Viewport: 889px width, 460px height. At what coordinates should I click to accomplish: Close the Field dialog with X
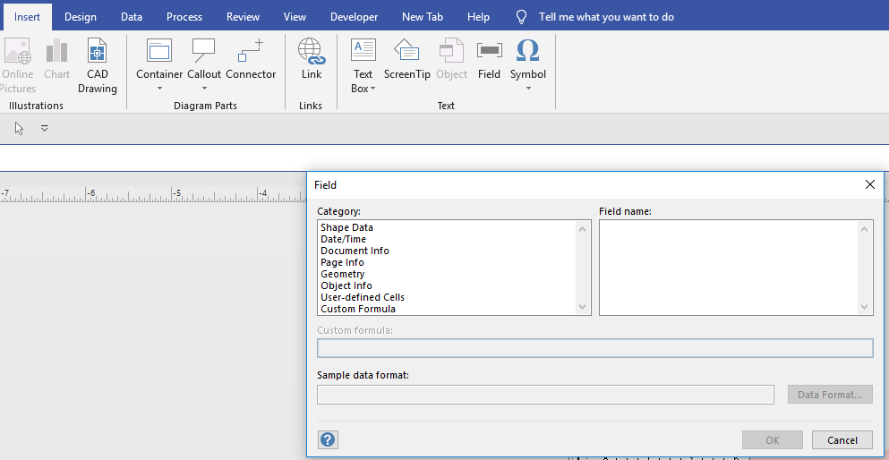pos(869,184)
